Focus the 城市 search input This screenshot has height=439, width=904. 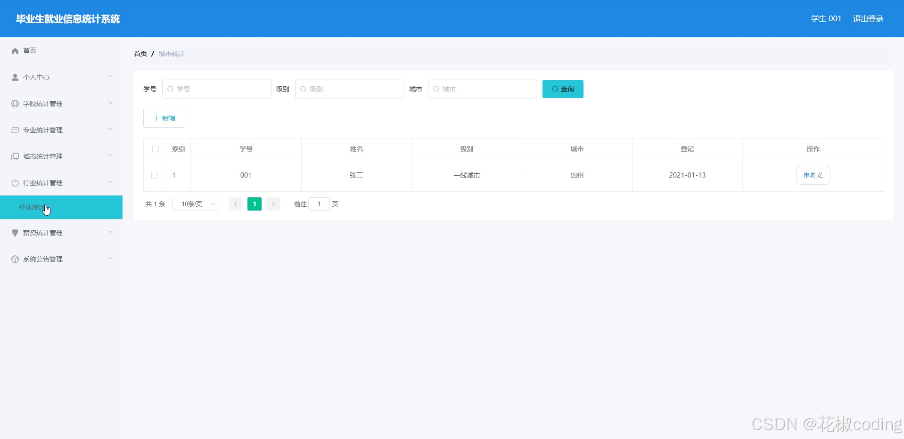pyautogui.click(x=483, y=89)
